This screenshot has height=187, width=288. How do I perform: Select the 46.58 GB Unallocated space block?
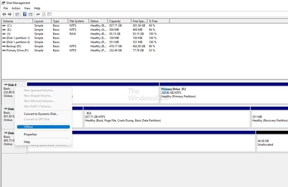[x=272, y=141]
